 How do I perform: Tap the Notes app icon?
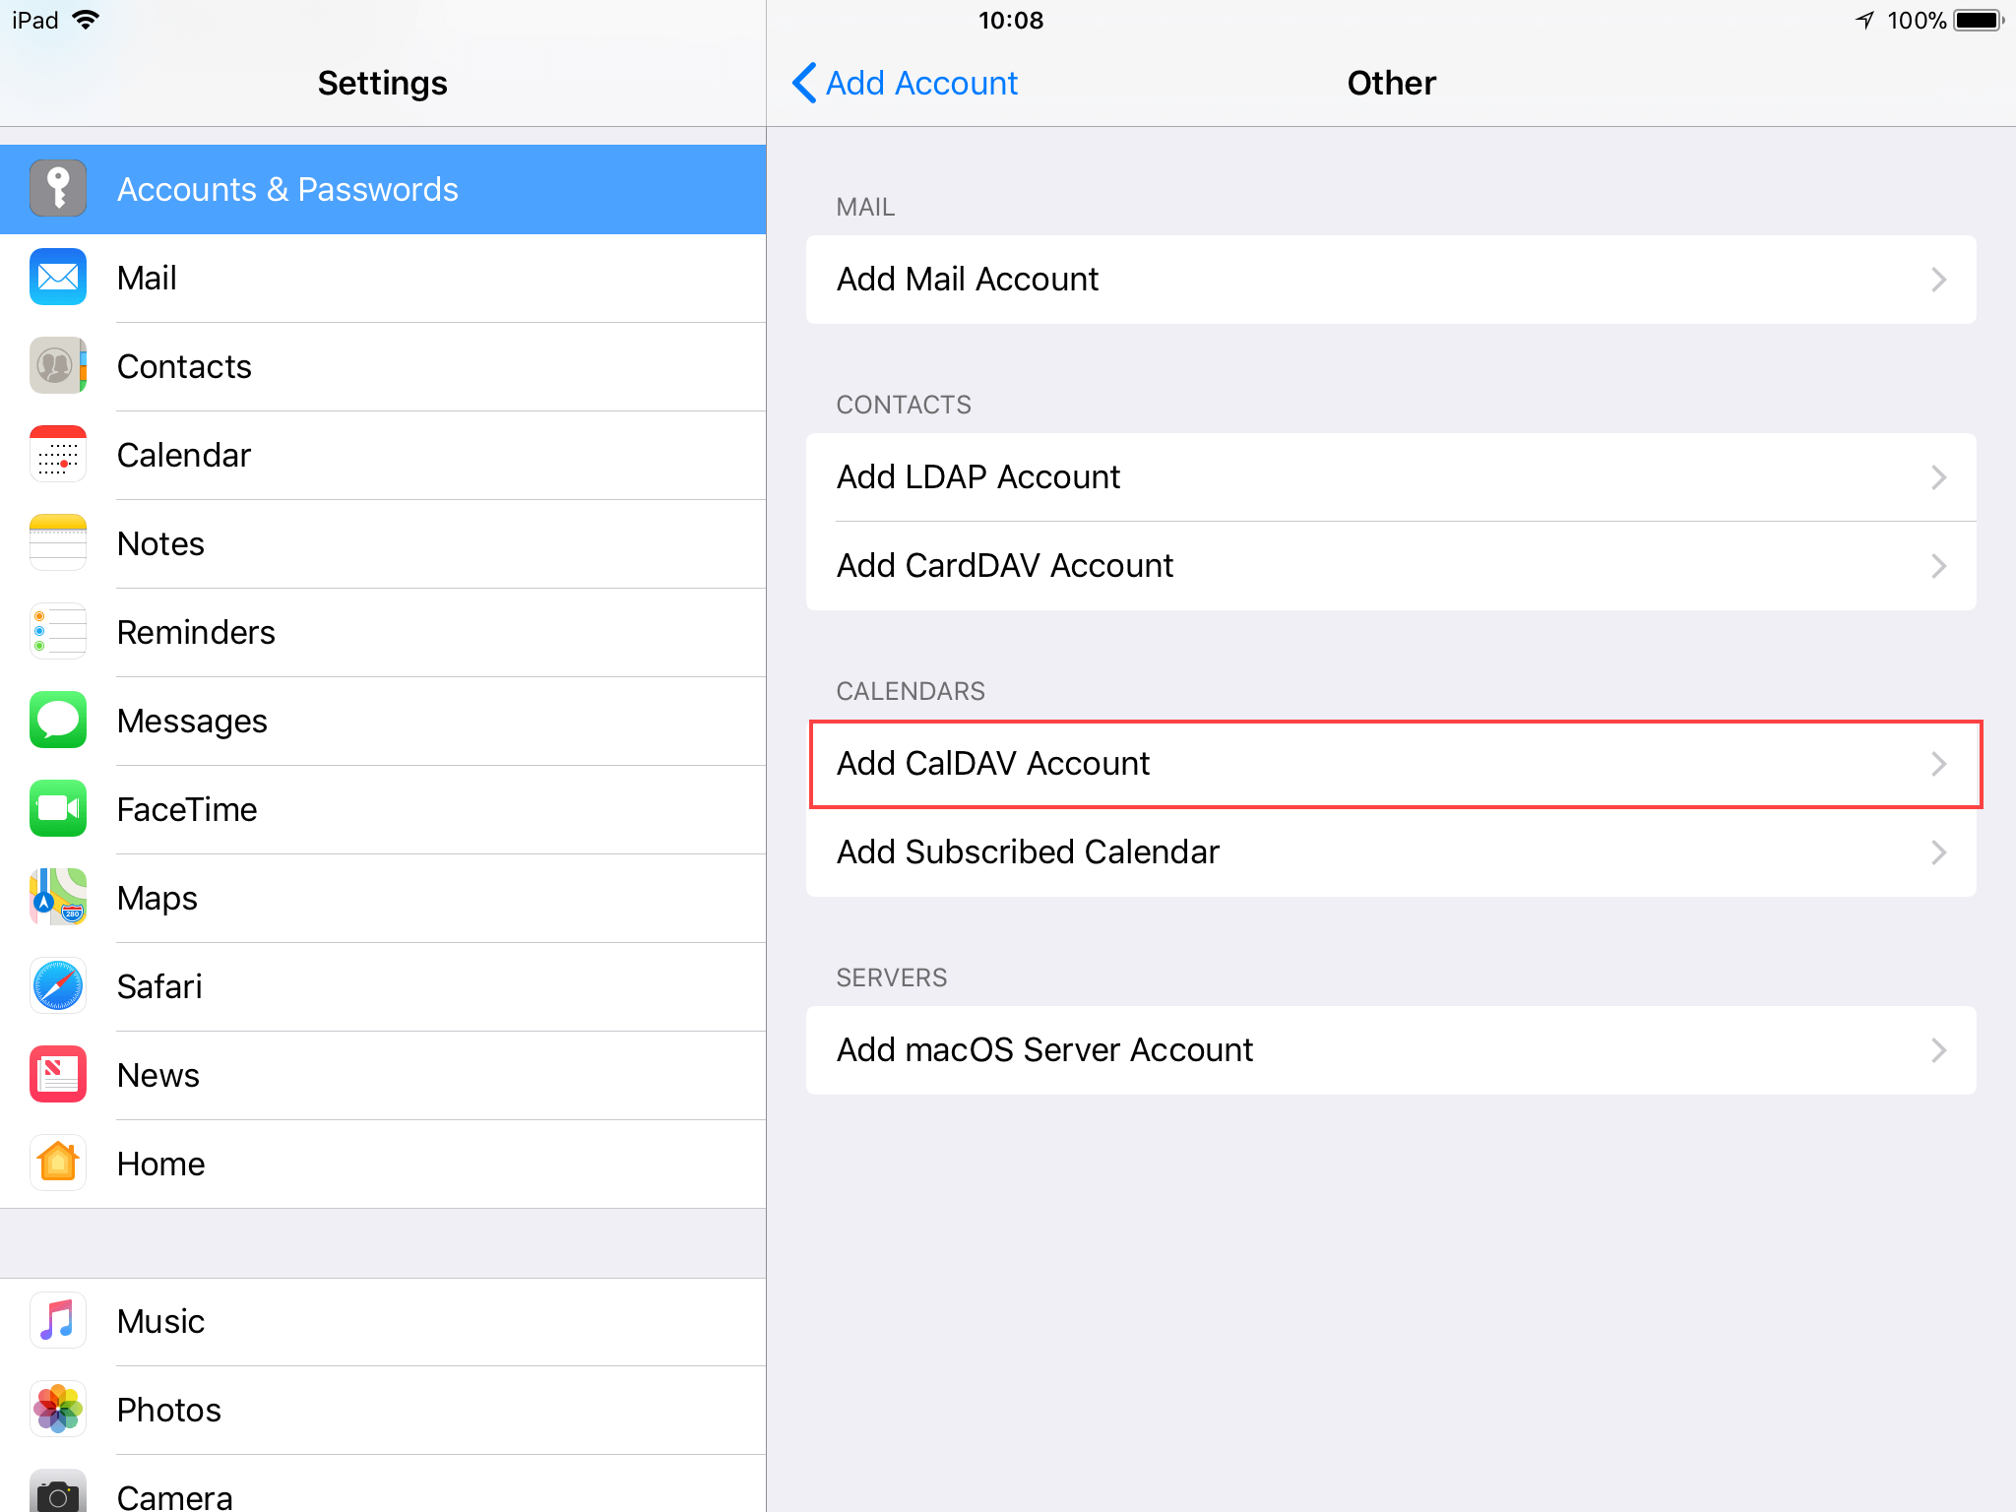[58, 543]
